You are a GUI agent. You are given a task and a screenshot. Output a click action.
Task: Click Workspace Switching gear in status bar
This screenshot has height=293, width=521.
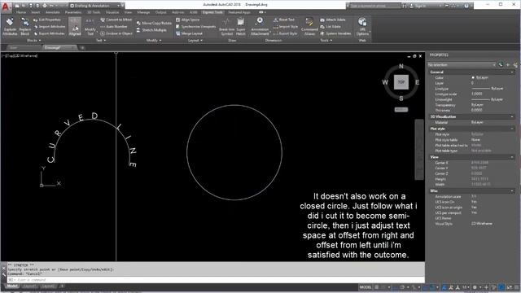coord(475,287)
